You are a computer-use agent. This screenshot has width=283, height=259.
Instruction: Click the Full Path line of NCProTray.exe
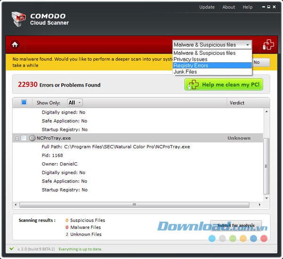[116, 147]
